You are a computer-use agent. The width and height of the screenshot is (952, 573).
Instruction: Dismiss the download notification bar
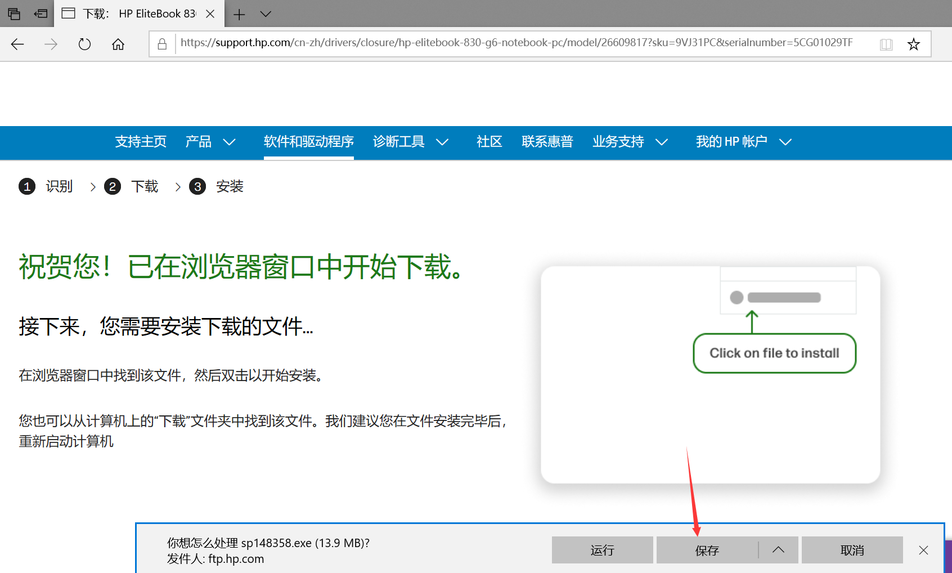[924, 550]
